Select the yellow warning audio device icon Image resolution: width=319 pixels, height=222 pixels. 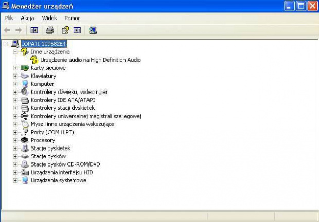[34, 60]
